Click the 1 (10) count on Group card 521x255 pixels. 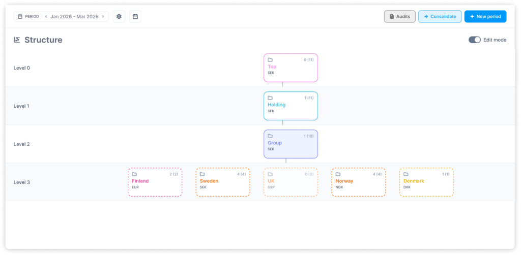pyautogui.click(x=309, y=136)
